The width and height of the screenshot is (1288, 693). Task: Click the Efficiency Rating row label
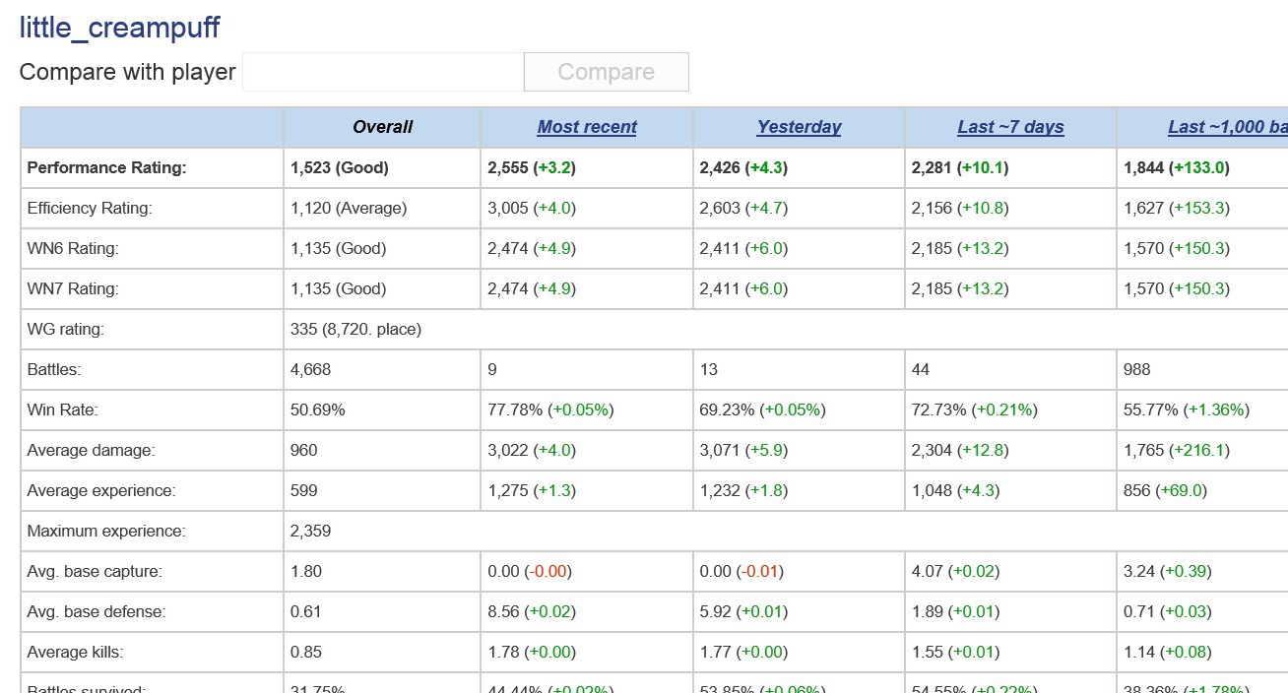[x=90, y=208]
